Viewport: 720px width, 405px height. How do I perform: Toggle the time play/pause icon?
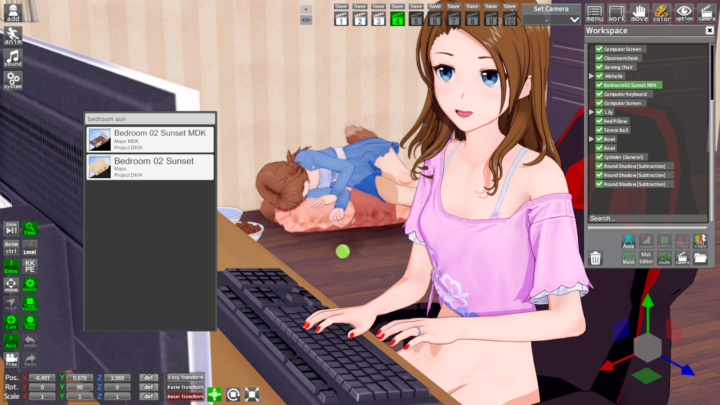(x=11, y=229)
